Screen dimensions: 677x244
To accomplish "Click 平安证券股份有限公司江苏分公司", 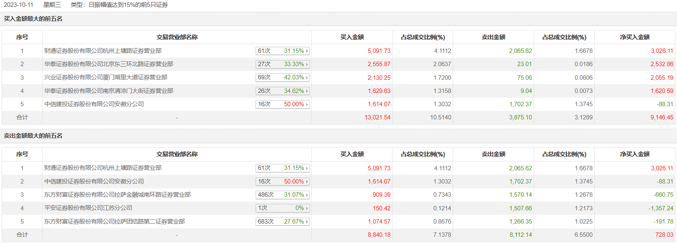I will [x=88, y=208].
